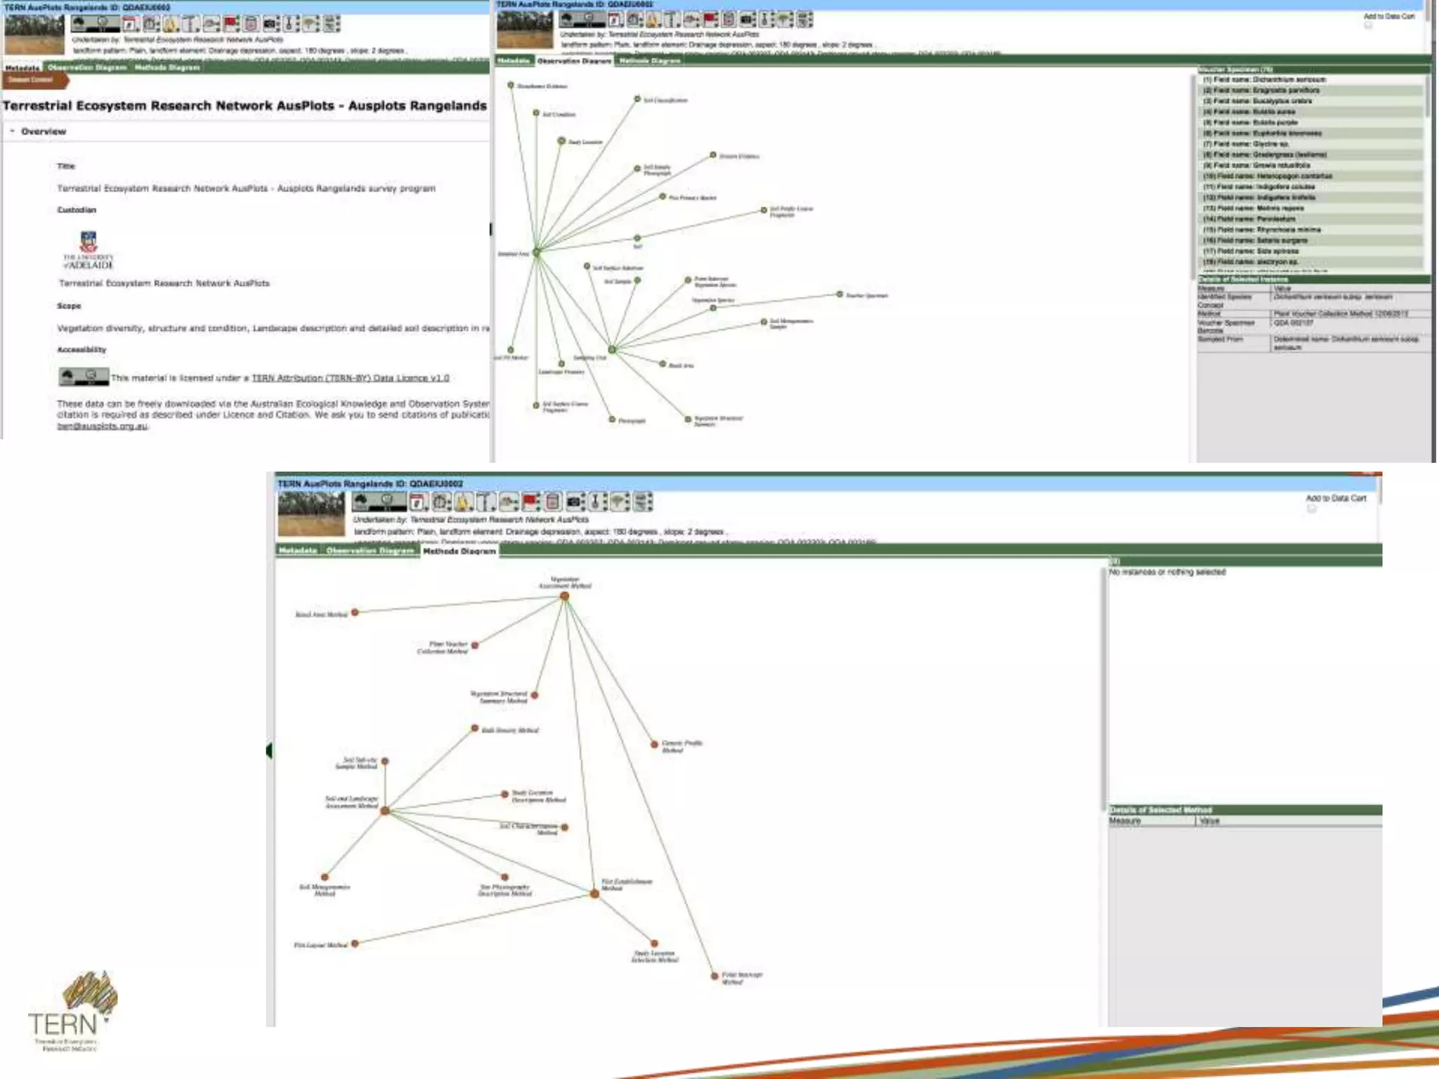Open the TERN Attribution Data Licence link

(350, 378)
